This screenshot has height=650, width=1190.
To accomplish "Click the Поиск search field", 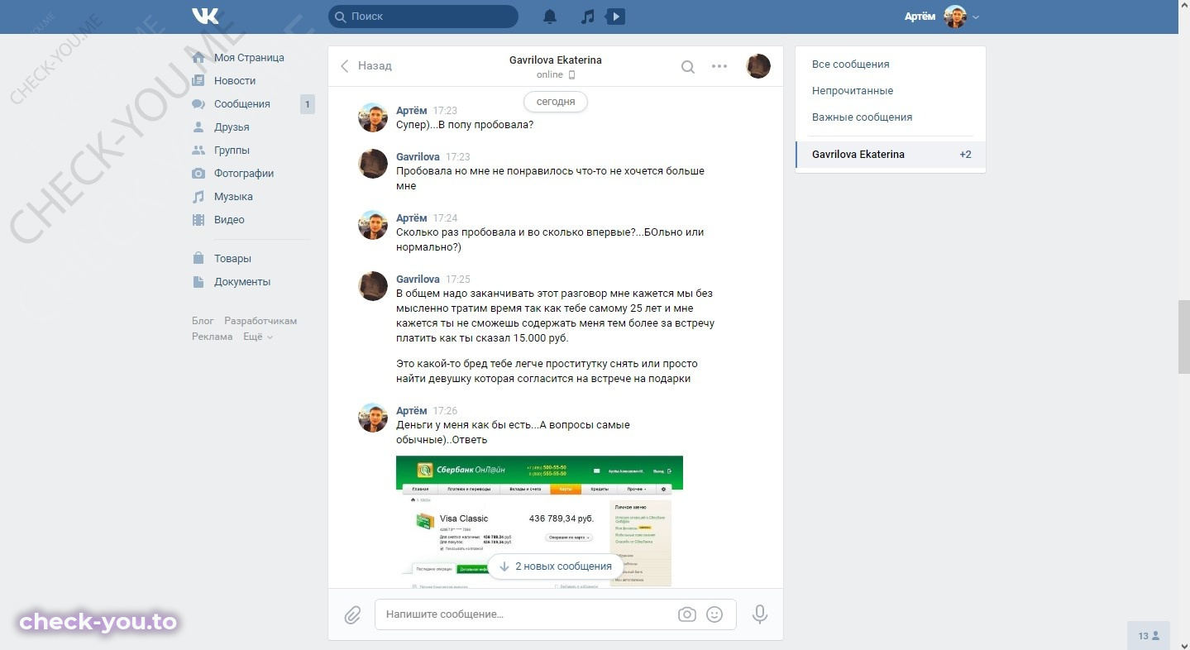I will (423, 17).
